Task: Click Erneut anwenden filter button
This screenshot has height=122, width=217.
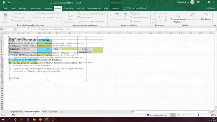Action: pos(139,18)
